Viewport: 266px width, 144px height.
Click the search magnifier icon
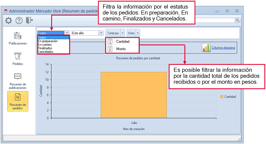click(x=238, y=20)
